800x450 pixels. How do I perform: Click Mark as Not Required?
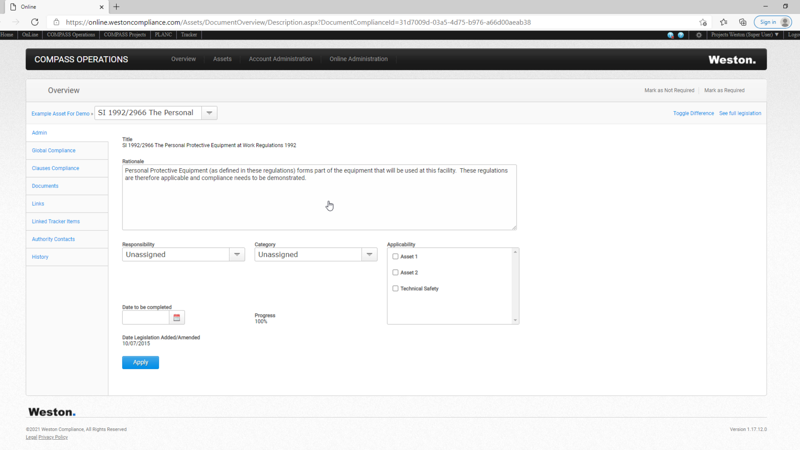(x=669, y=90)
